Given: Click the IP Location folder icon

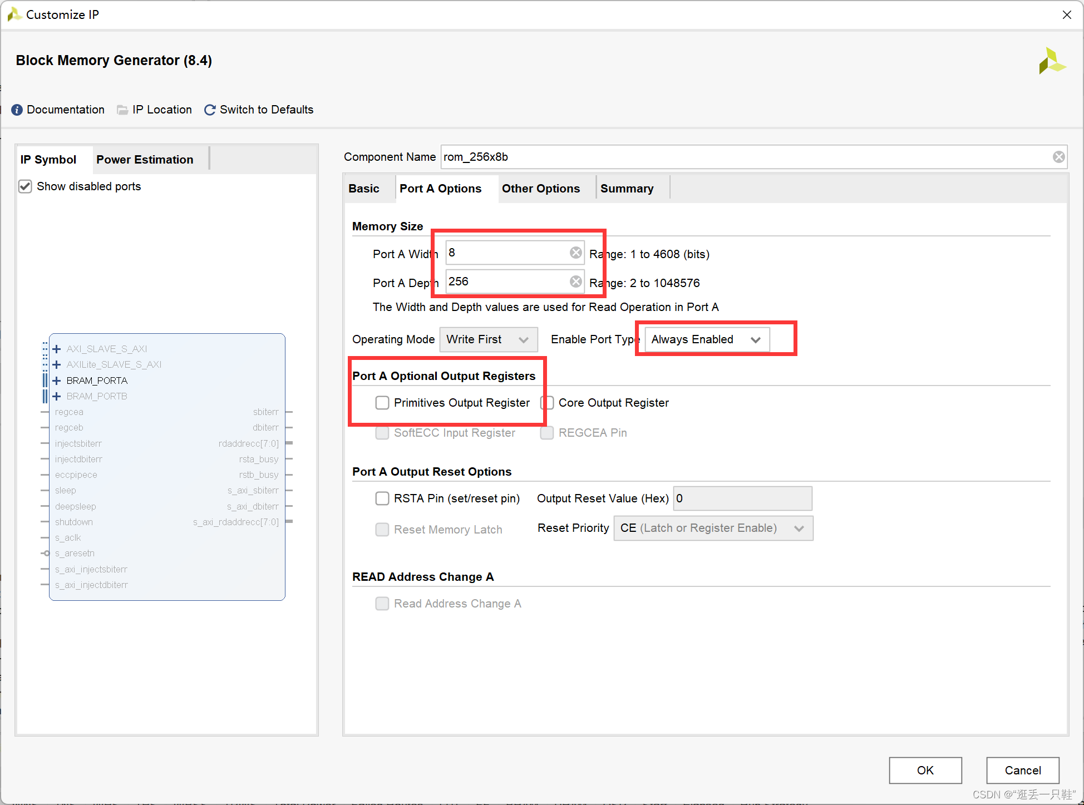Looking at the screenshot, I should click(x=122, y=110).
